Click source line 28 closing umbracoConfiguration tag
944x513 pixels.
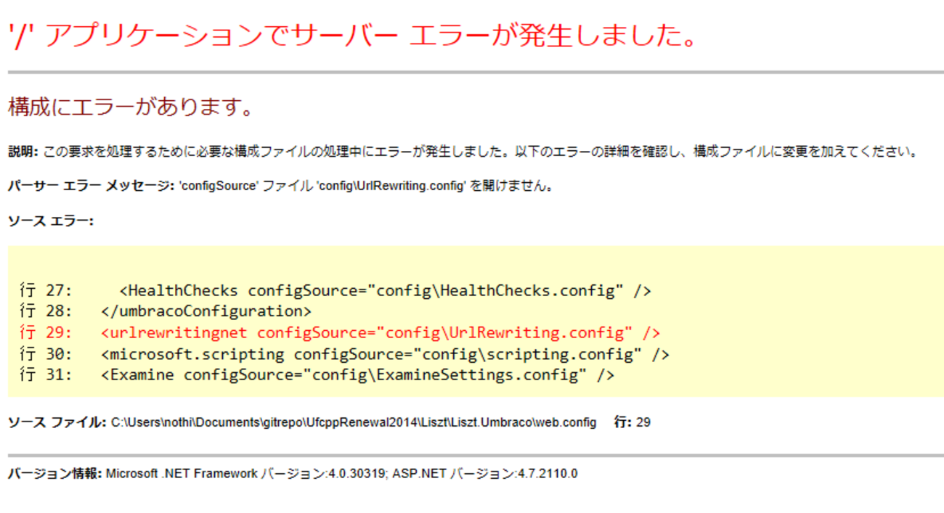point(166,312)
